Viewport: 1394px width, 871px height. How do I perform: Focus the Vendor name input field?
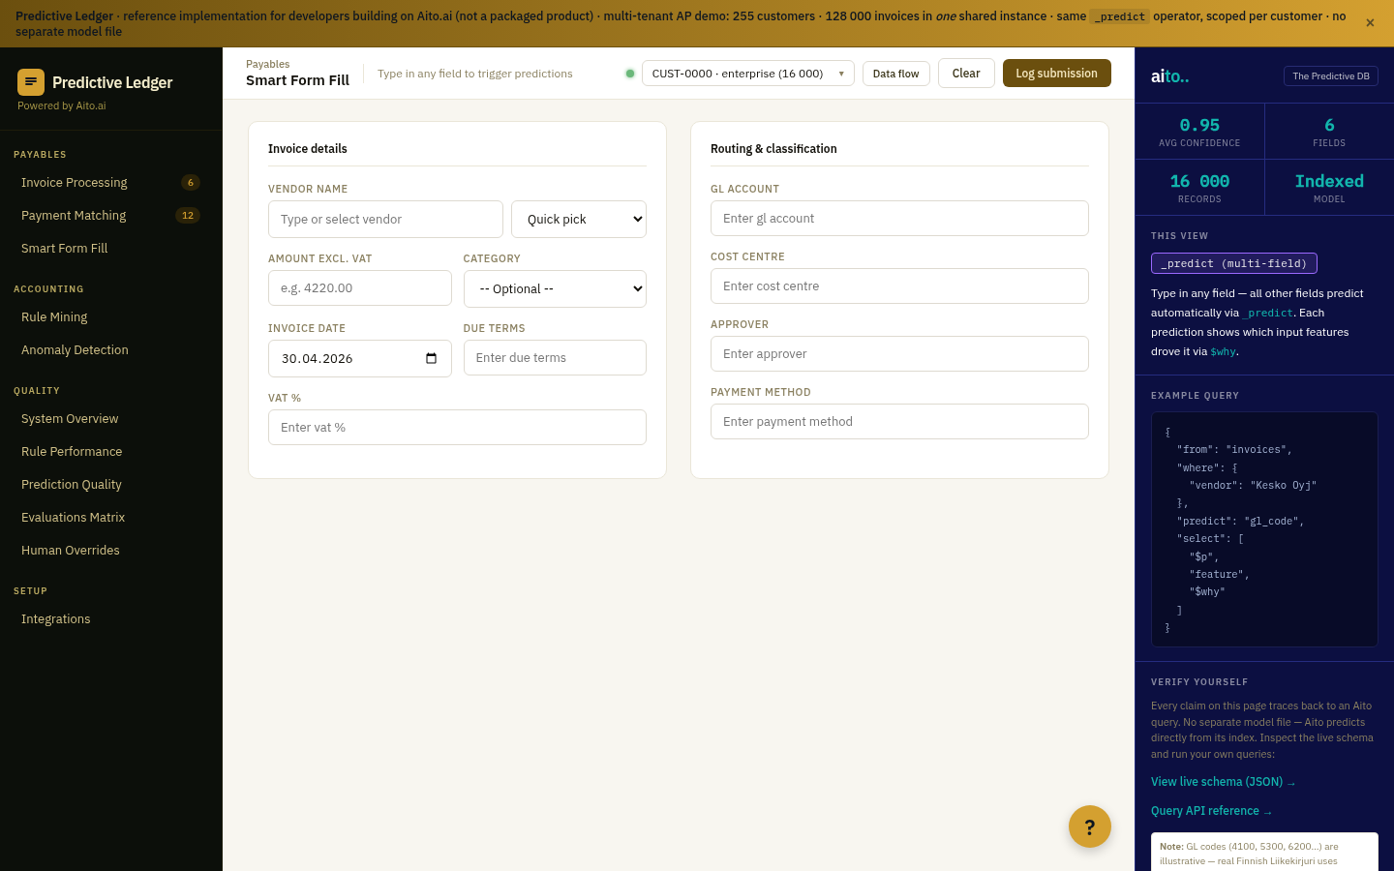(x=385, y=220)
